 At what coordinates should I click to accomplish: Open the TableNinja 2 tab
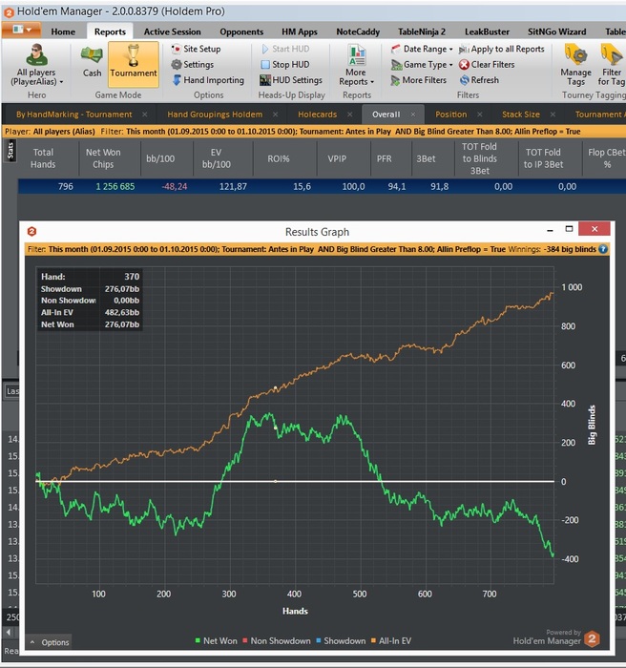point(422,31)
